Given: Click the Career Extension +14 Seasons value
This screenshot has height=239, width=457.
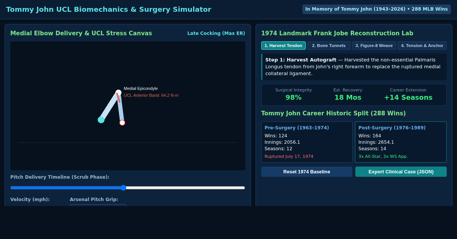Looking at the screenshot, I should [408, 97].
